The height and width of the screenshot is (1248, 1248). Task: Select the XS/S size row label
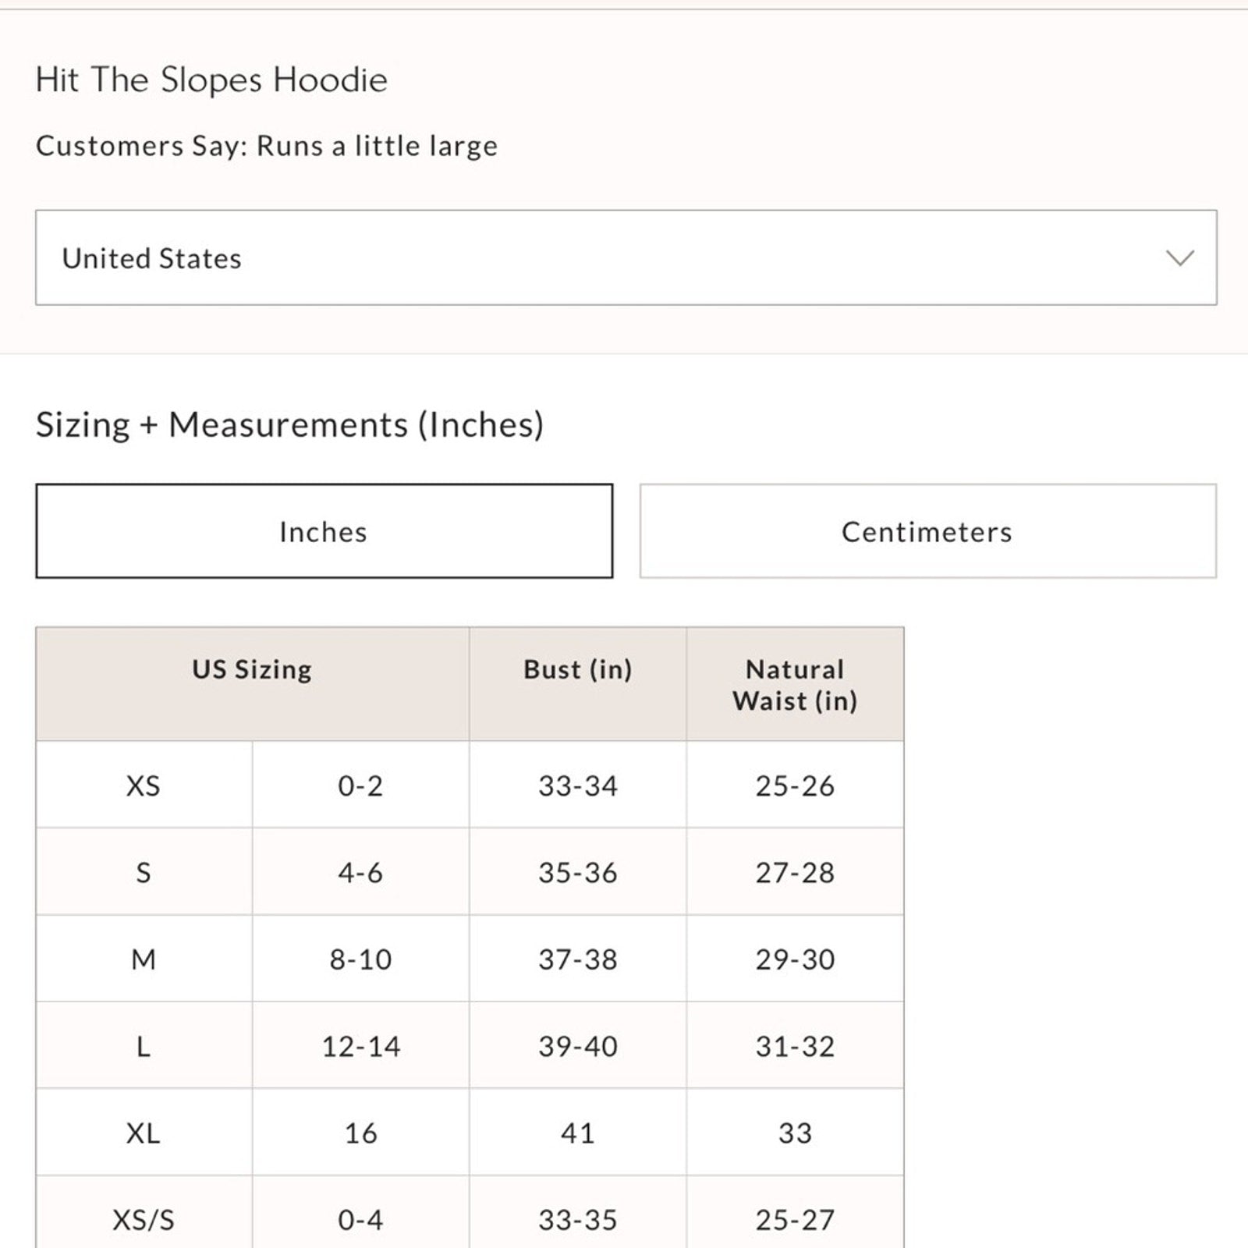[144, 1219]
